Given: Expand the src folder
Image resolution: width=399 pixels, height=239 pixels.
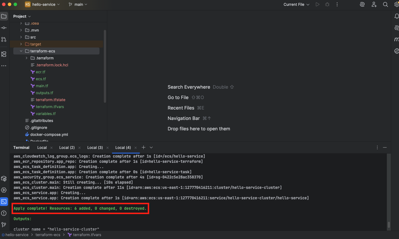Looking at the screenshot, I should point(21,37).
